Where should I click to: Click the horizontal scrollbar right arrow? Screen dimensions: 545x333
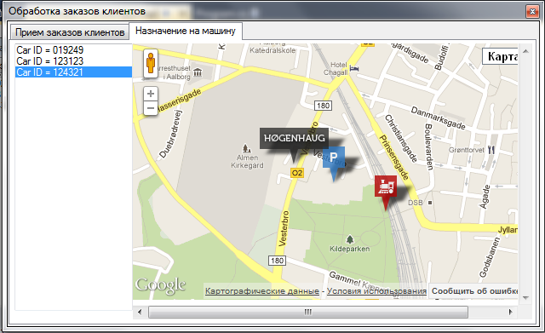click(510, 312)
